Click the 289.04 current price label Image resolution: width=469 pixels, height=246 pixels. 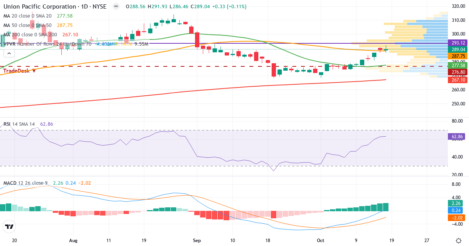[x=458, y=50]
